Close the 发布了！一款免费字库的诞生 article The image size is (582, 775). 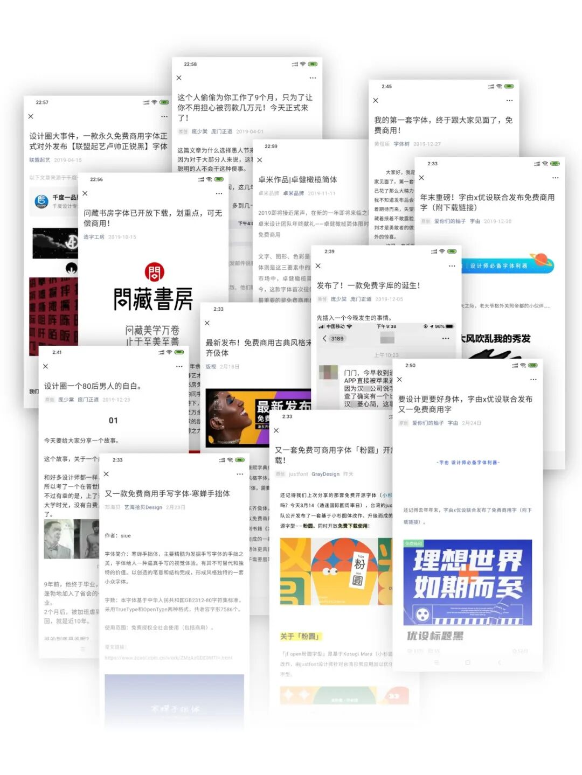318,266
